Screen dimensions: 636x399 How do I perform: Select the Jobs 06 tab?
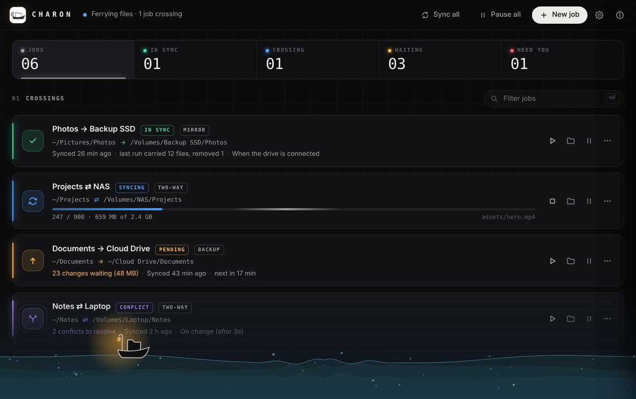click(73, 59)
